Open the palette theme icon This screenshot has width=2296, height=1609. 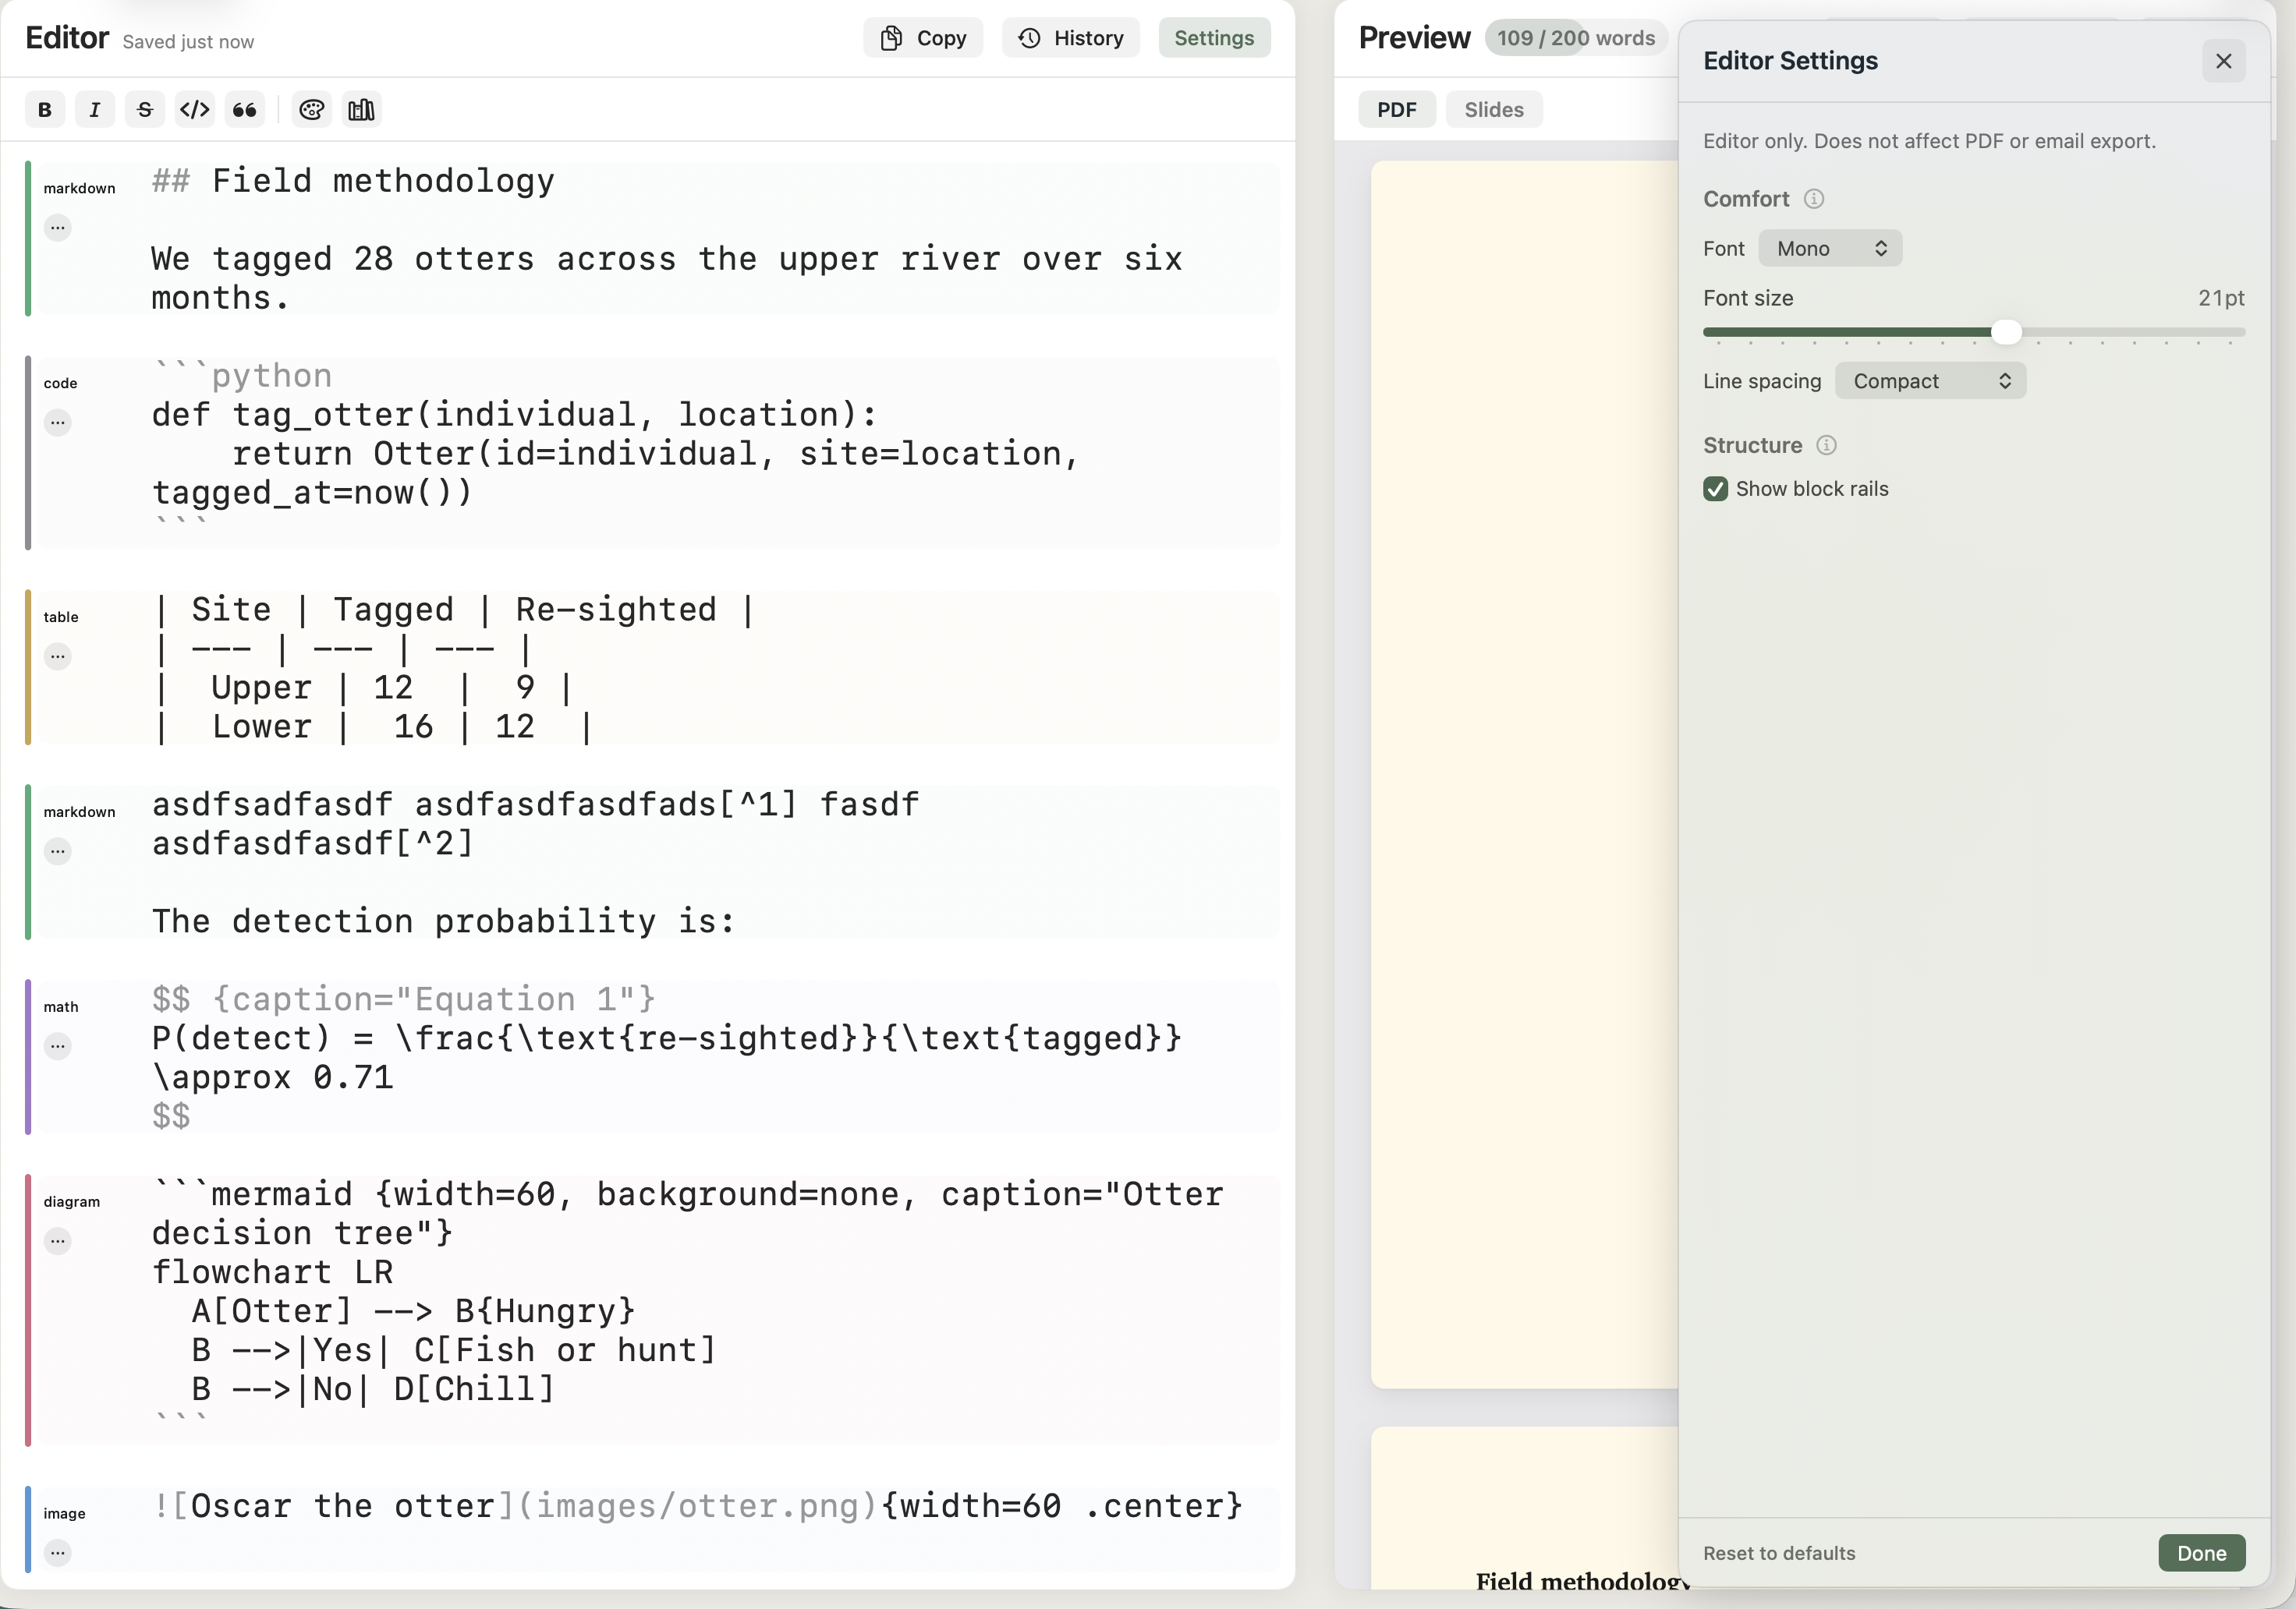coord(312,110)
